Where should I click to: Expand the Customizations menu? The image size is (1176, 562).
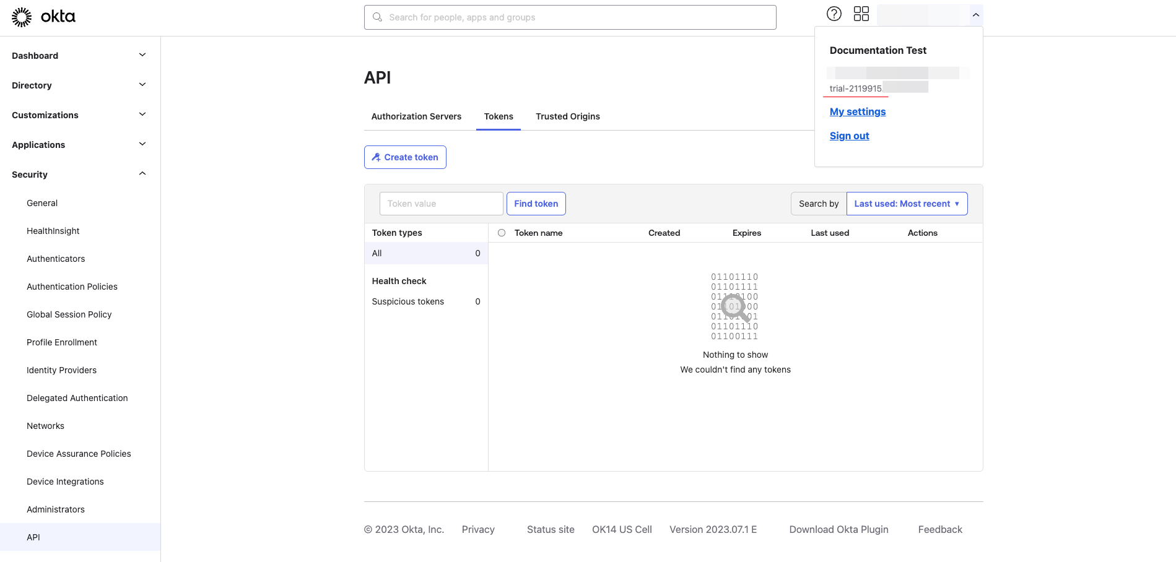pyautogui.click(x=80, y=115)
